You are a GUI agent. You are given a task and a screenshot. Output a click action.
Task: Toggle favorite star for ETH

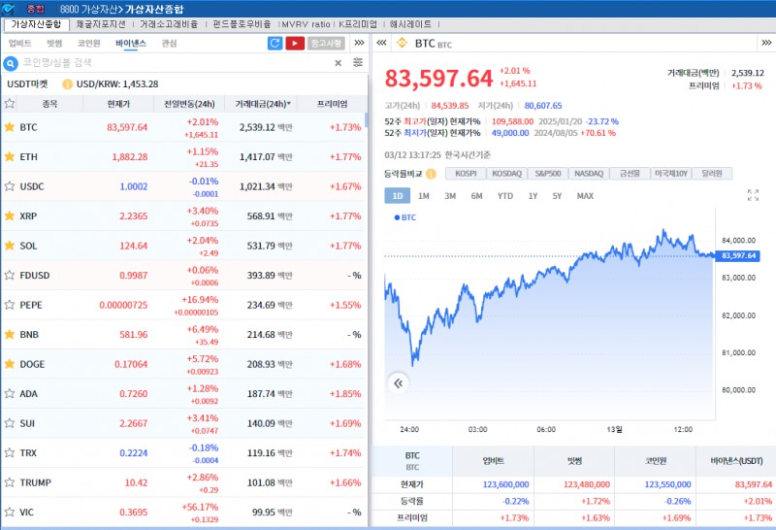click(10, 157)
